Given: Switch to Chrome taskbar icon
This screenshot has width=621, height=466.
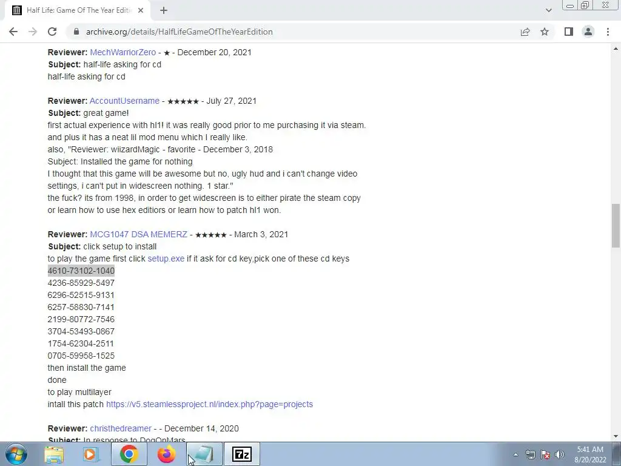Looking at the screenshot, I should pyautogui.click(x=129, y=454).
